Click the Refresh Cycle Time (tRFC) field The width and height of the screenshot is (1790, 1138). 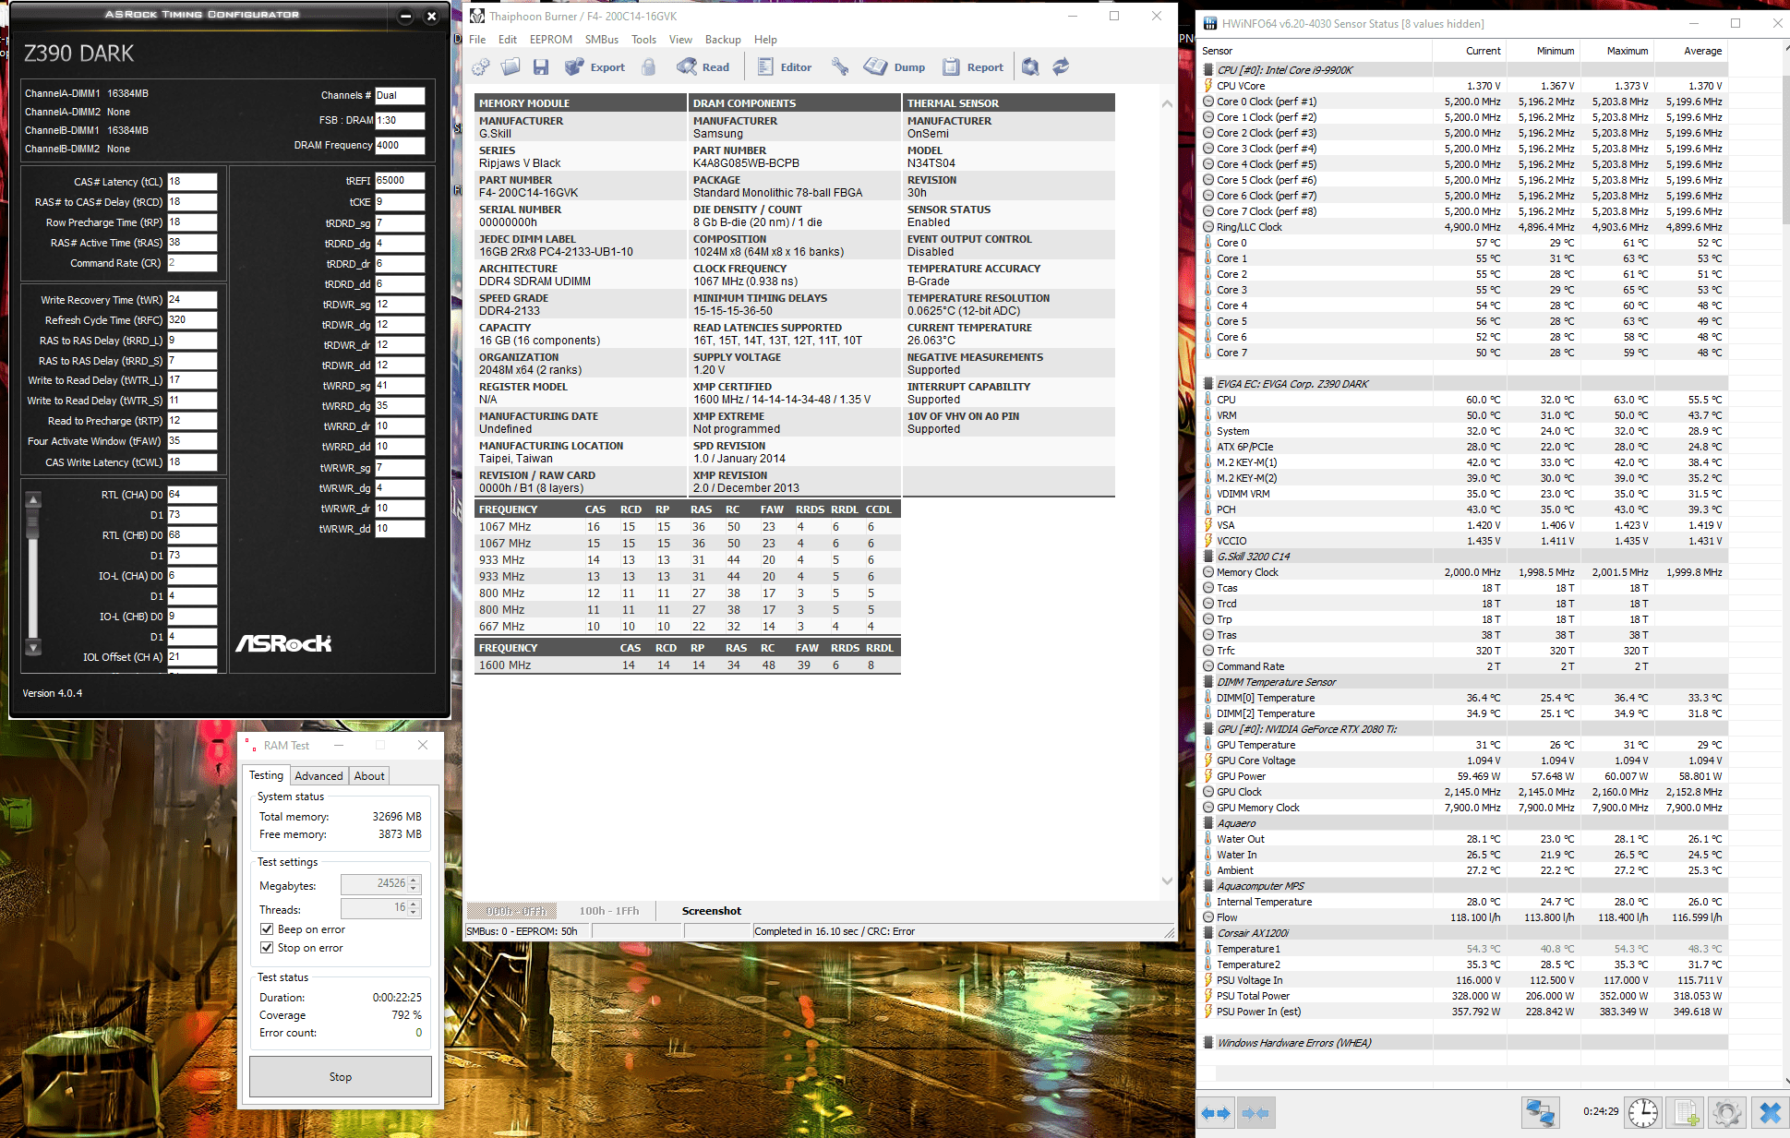coord(192,320)
